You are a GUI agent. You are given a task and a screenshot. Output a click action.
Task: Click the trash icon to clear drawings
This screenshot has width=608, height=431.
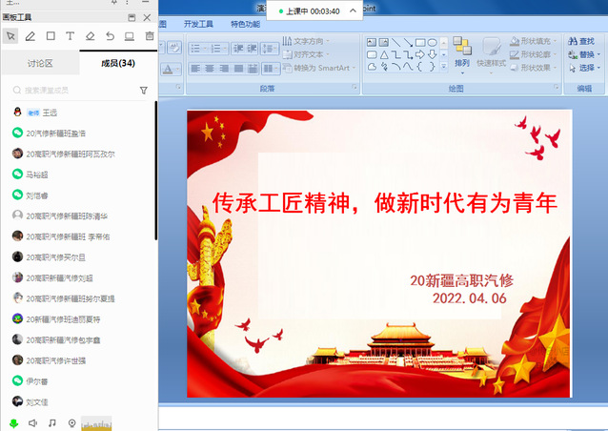click(149, 36)
